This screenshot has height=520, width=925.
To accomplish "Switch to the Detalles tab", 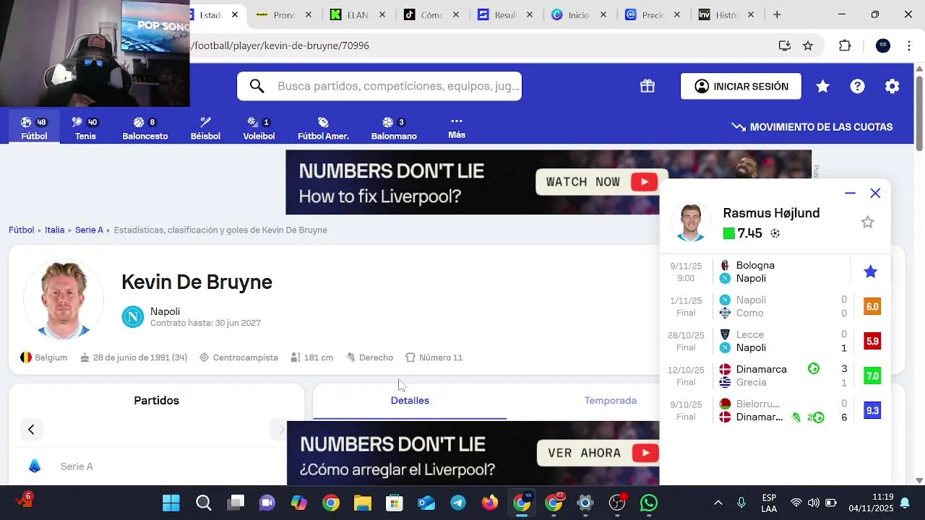I will click(410, 400).
